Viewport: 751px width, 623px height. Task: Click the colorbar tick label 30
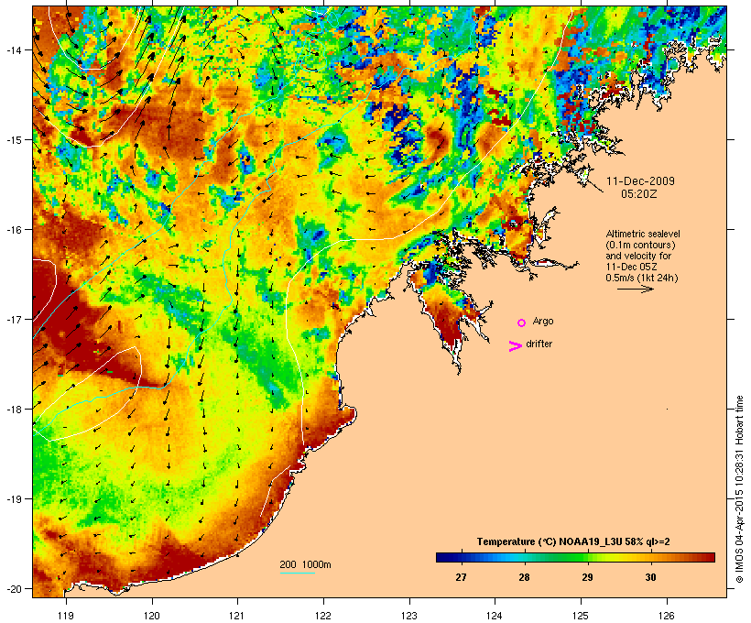coord(650,577)
